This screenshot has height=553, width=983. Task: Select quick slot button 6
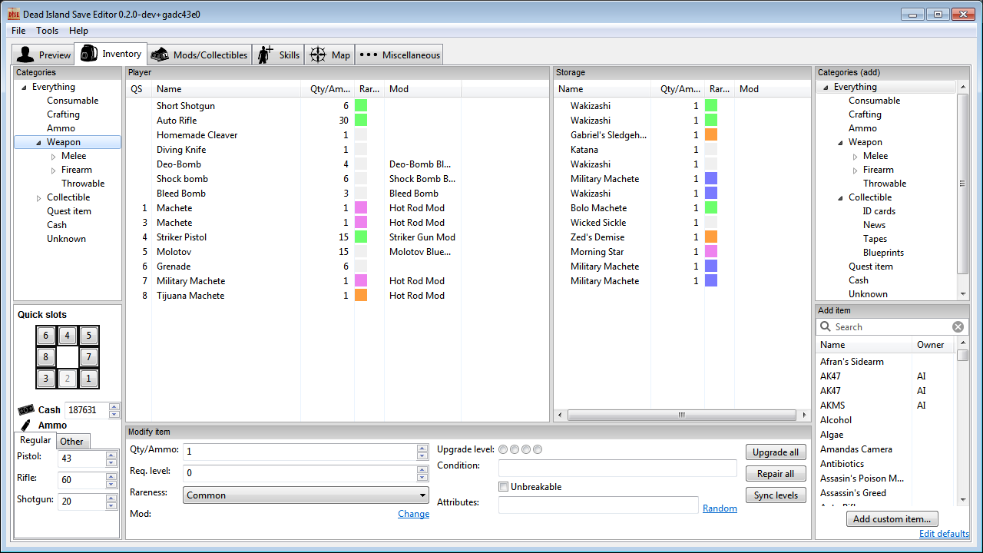pyautogui.click(x=46, y=336)
